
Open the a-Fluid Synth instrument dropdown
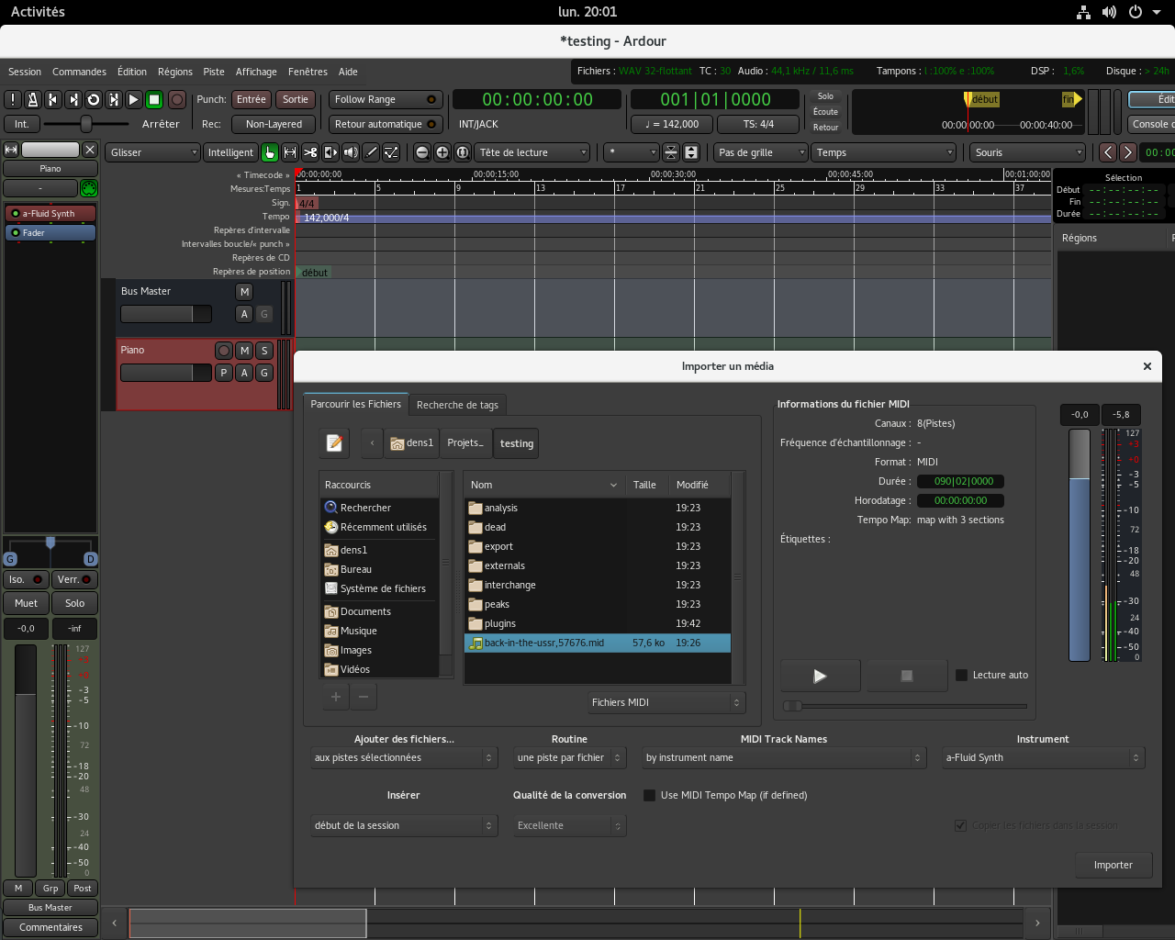pos(1042,757)
